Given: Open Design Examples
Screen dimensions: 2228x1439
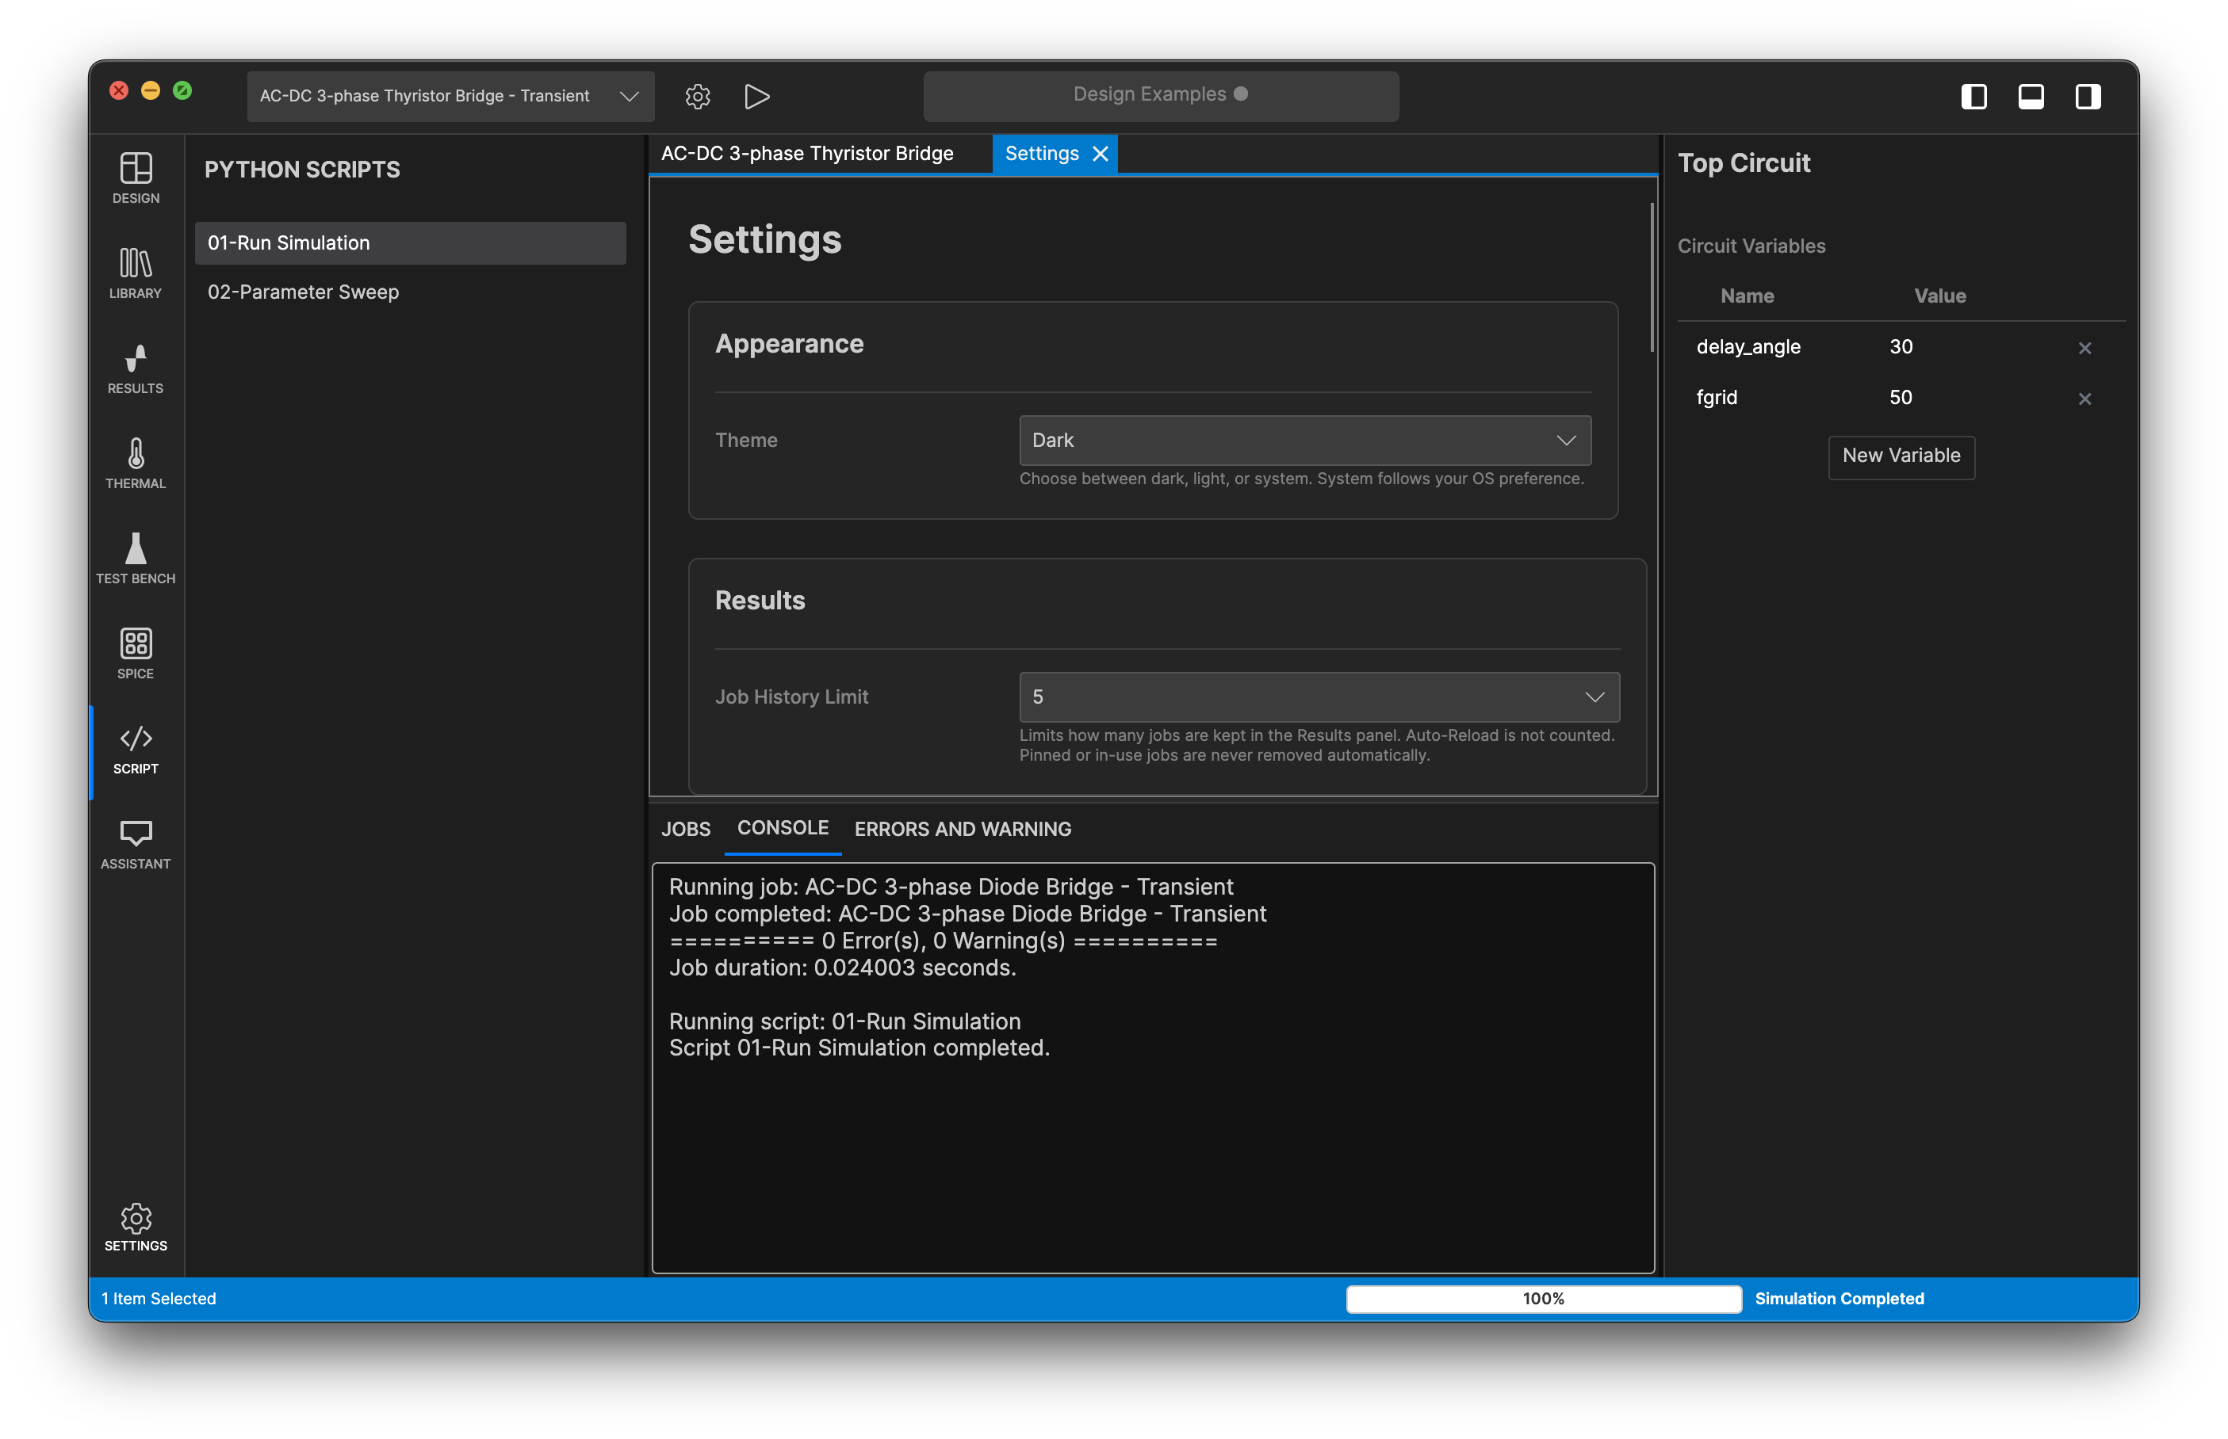Looking at the screenshot, I should tap(1159, 94).
